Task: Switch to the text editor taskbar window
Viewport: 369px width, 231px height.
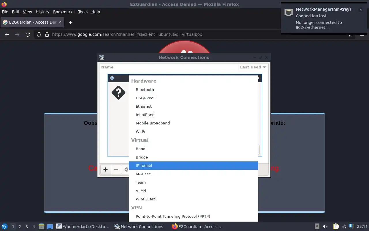Action: [x=83, y=227]
